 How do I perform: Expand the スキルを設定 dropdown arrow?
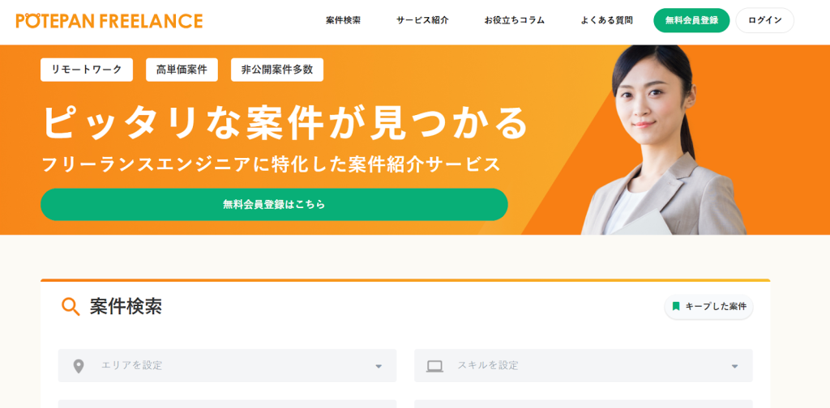click(x=734, y=366)
